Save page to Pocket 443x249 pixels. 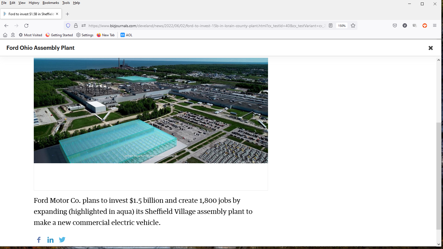(395, 26)
